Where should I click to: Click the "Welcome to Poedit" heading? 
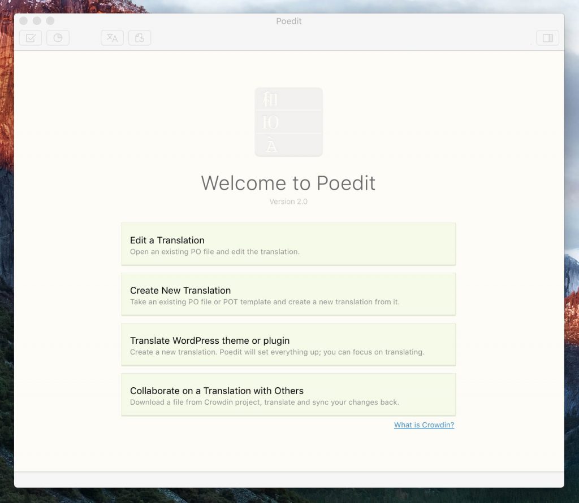pos(288,183)
